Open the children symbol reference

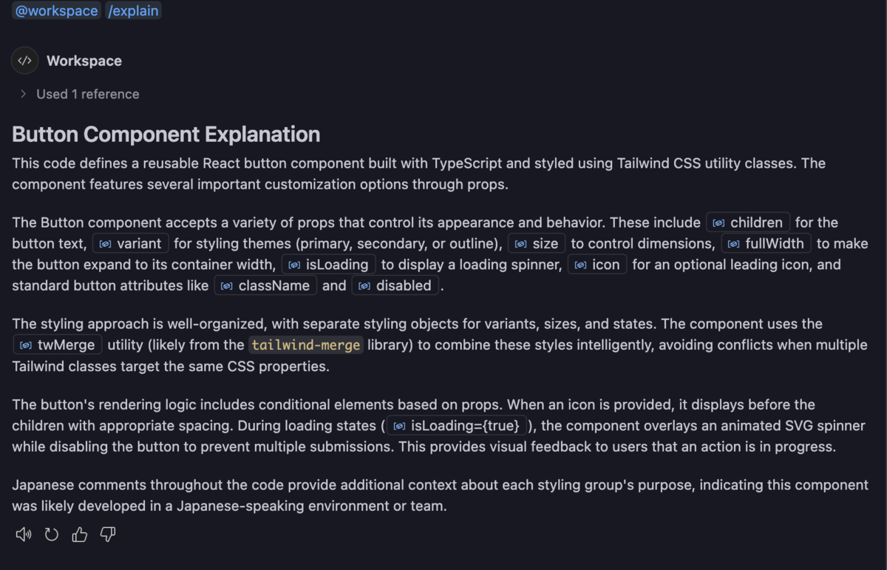point(748,223)
